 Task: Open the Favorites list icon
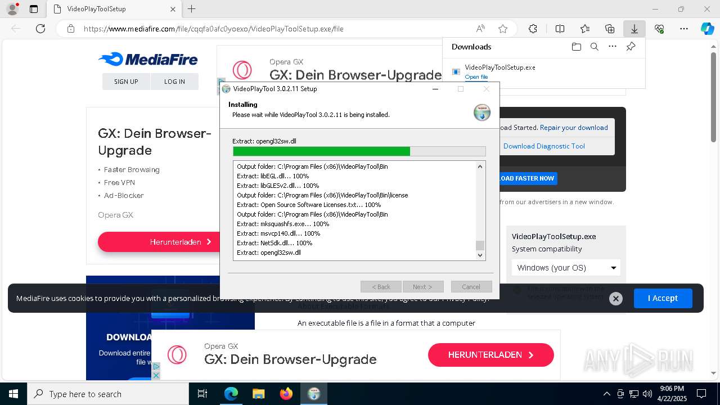tap(585, 29)
